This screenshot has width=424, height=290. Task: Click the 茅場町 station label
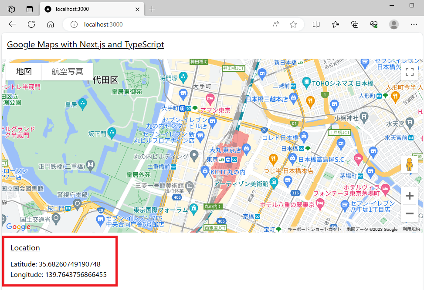click(349, 176)
